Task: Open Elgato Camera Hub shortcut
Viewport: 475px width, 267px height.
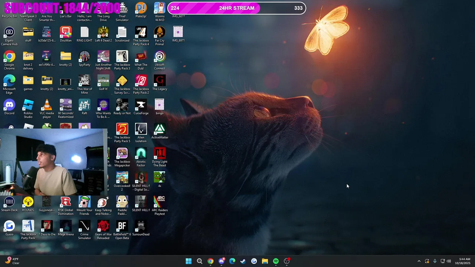Action: [9, 36]
